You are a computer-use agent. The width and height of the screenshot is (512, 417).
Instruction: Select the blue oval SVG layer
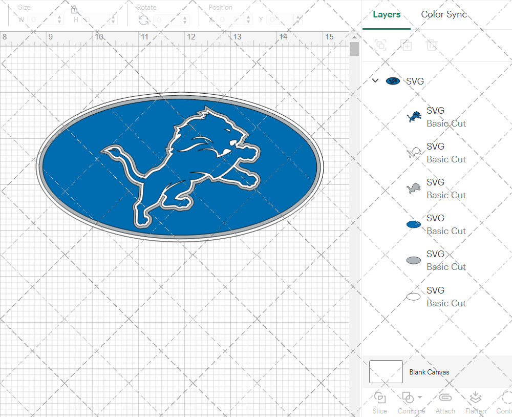(x=435, y=224)
